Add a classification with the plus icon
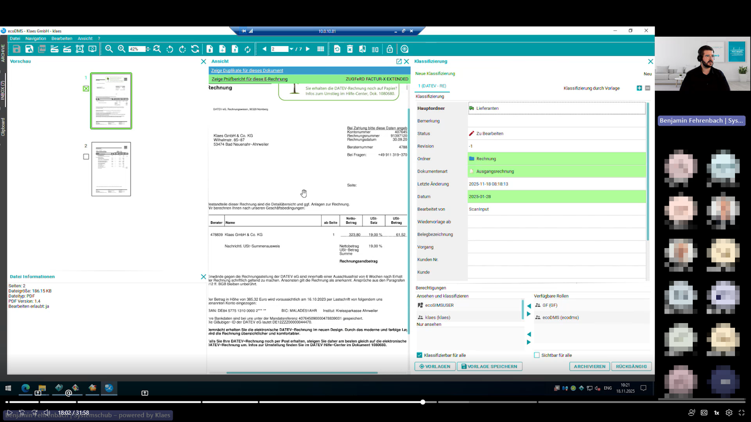The height and width of the screenshot is (422, 751). (639, 88)
